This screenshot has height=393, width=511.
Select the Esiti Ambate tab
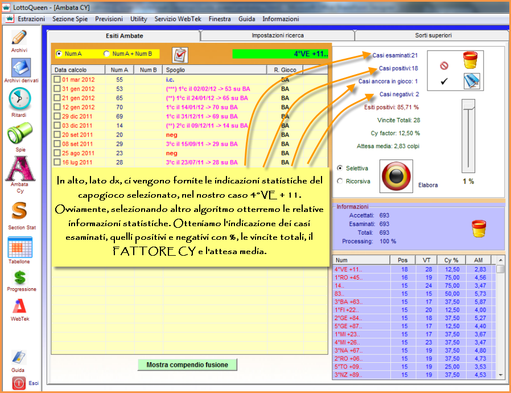[x=124, y=36]
